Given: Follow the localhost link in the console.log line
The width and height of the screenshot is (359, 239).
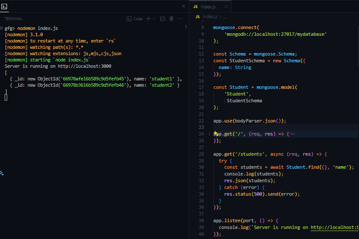Looking at the screenshot, I should pyautogui.click(x=334, y=227).
